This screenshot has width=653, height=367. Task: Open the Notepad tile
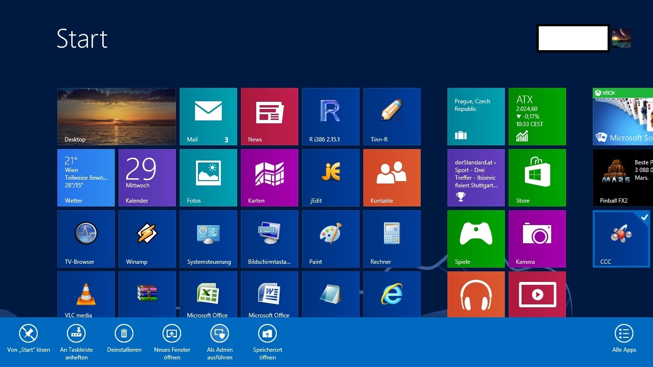click(x=331, y=294)
